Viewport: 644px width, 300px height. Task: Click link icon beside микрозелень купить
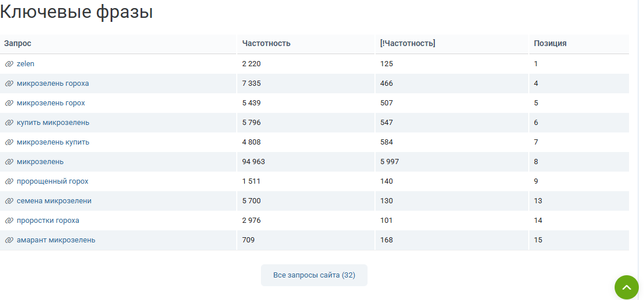tap(9, 142)
